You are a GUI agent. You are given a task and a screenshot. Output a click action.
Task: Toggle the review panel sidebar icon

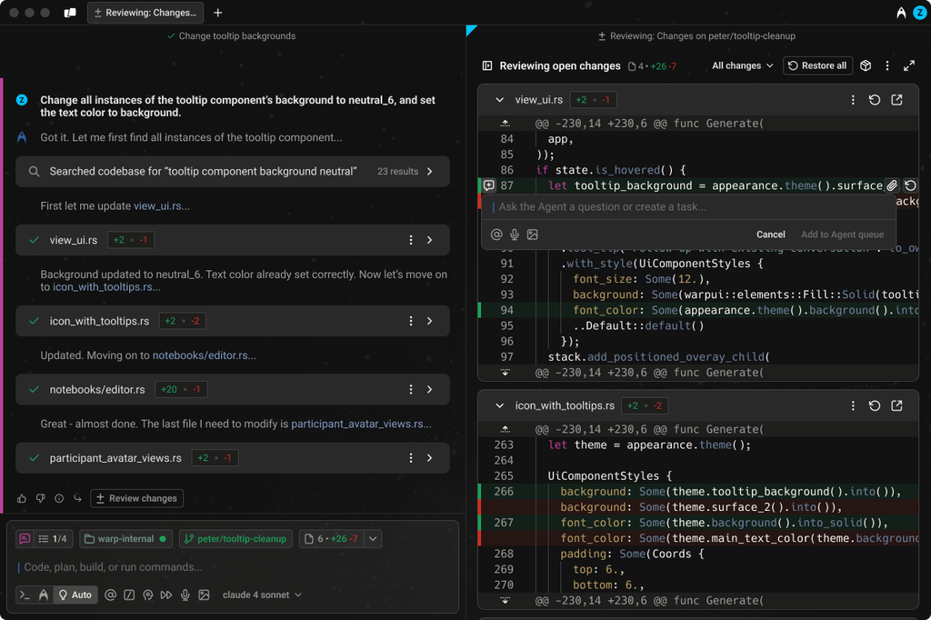pyautogui.click(x=487, y=65)
